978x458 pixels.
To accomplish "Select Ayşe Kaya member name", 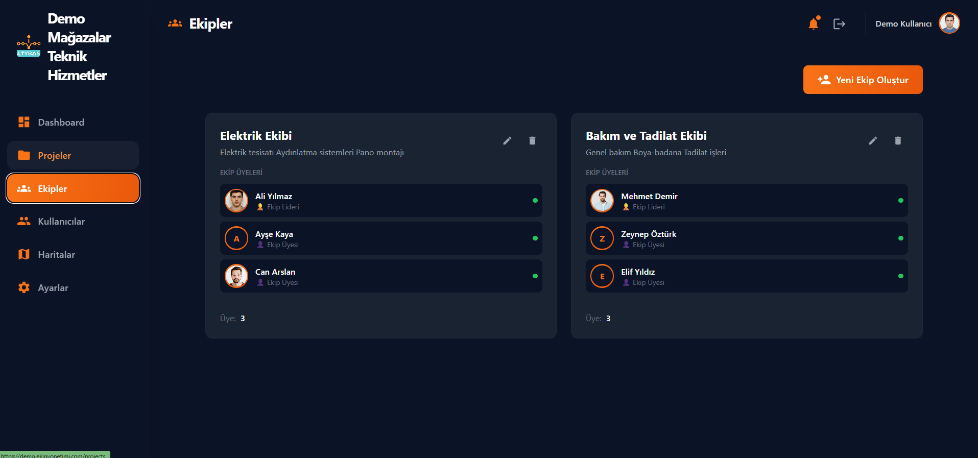I will click(x=274, y=234).
